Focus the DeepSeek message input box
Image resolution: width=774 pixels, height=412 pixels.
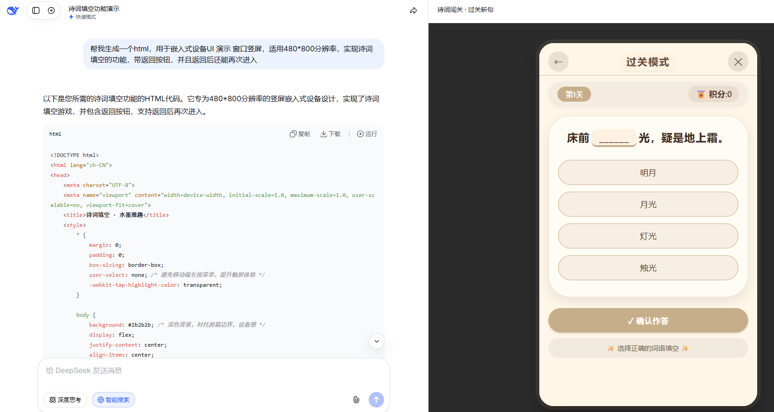[213, 371]
